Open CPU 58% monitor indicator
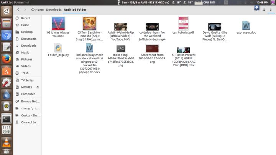The width and height of the screenshot is (276, 155). [205, 2]
